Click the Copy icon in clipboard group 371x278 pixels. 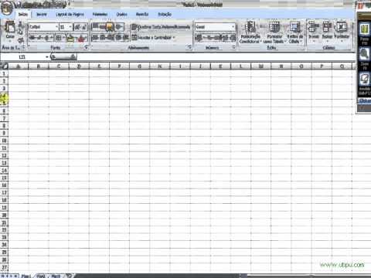(x=21, y=32)
